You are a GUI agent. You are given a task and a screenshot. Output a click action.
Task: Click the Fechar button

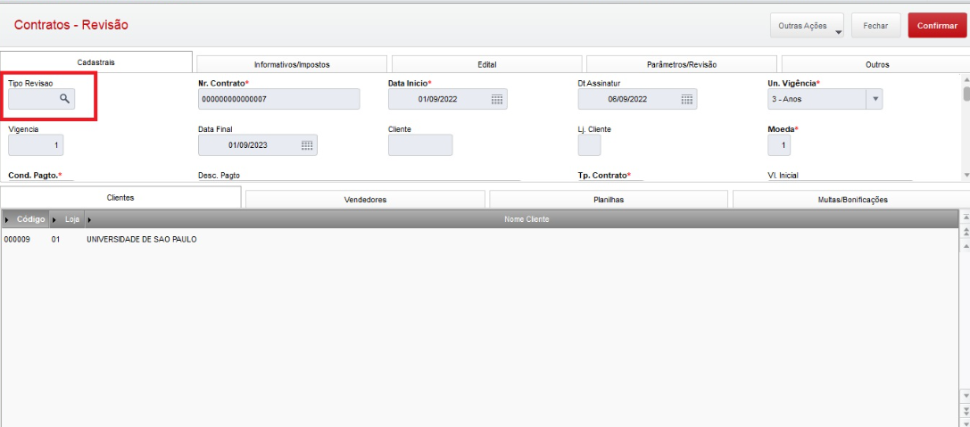876,26
